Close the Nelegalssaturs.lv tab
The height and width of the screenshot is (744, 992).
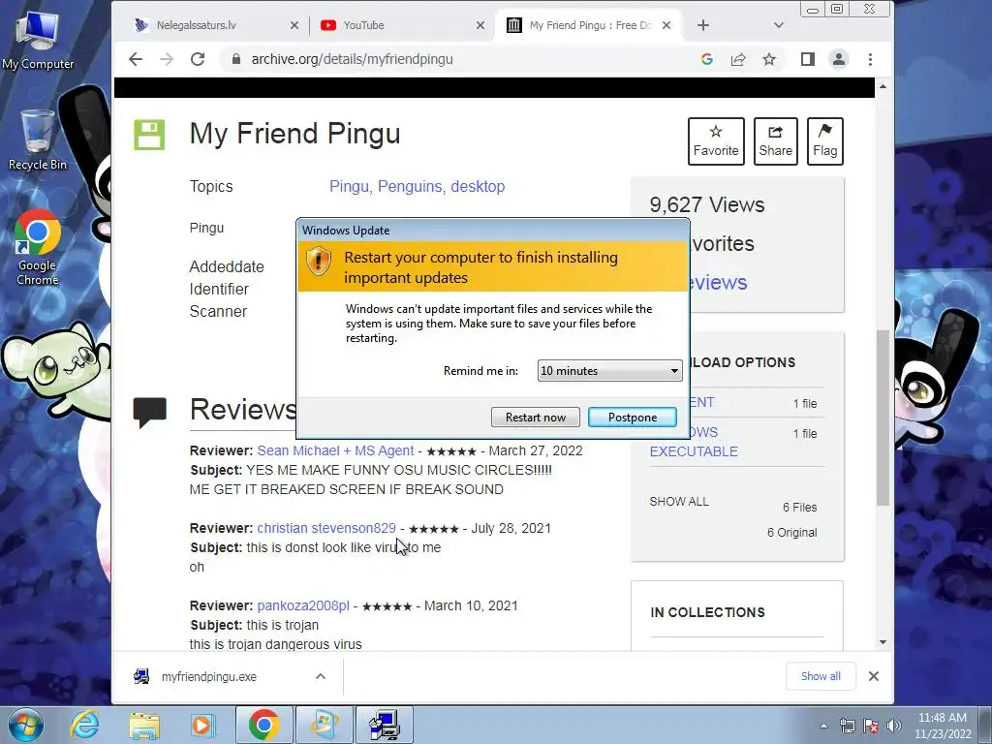pyautogui.click(x=294, y=25)
